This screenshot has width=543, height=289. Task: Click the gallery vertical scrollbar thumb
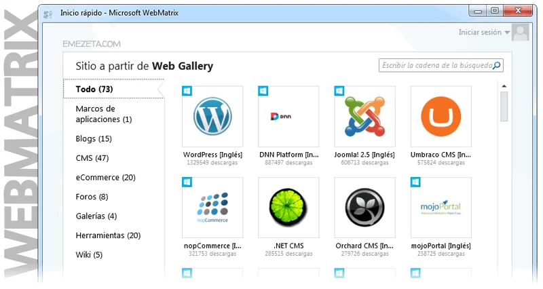tap(504, 107)
